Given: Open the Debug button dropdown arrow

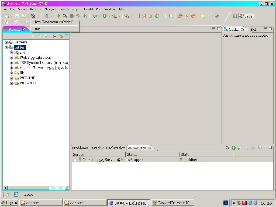Looking at the screenshot, I should coord(99,16).
